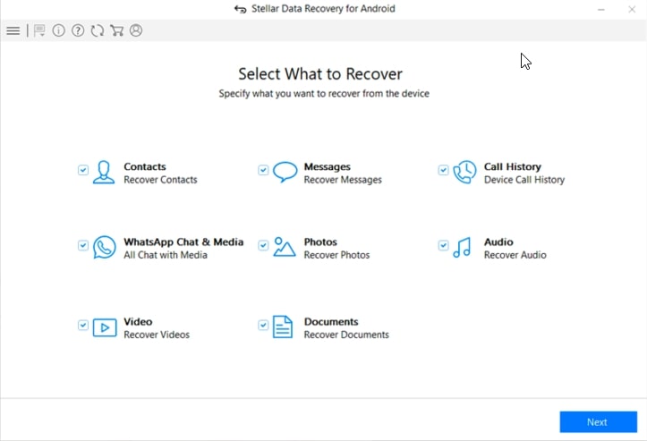The image size is (647, 441).
Task: Click the Photos mountain picture icon
Action: 285,247
